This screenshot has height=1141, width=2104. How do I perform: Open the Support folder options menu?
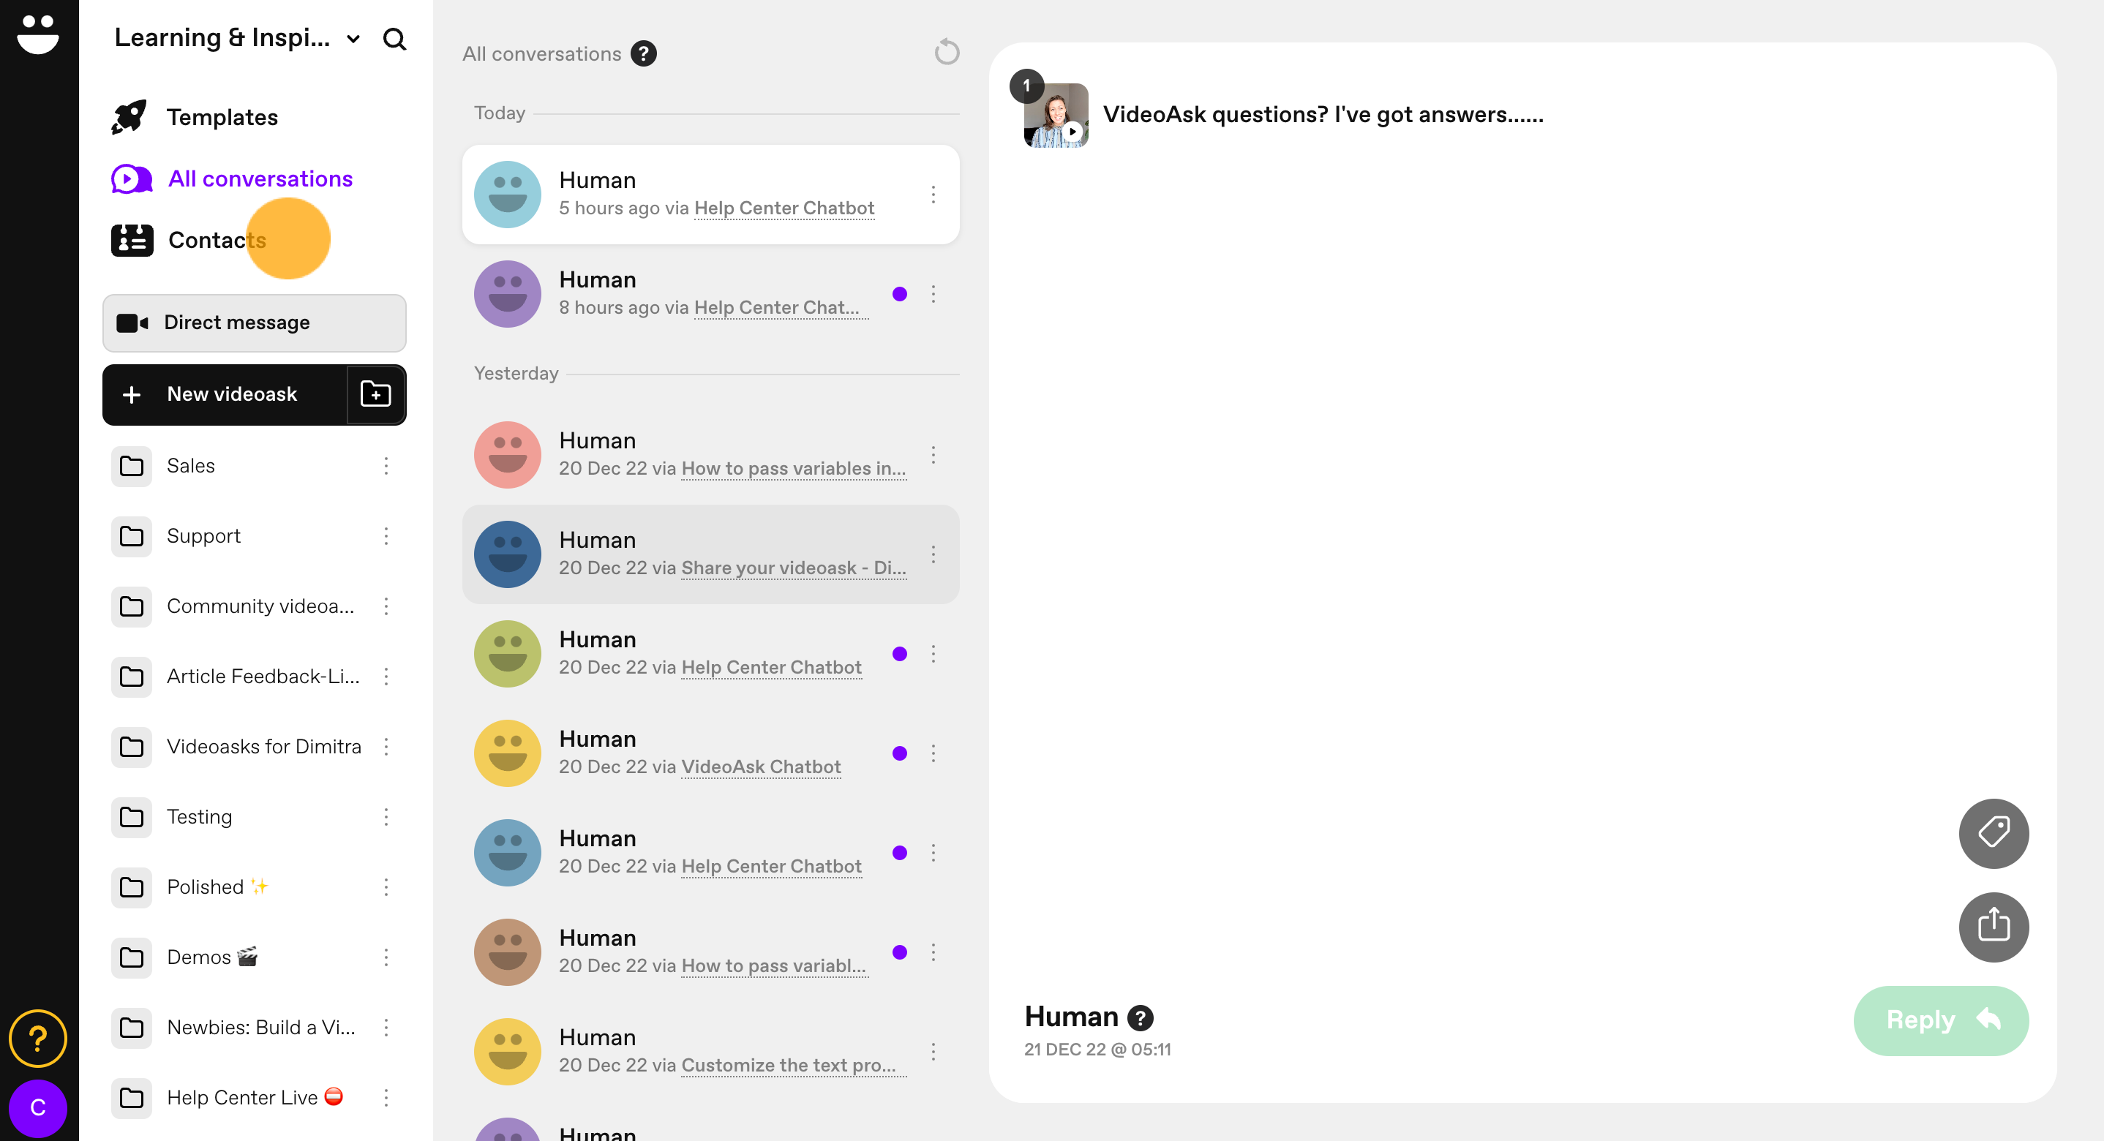[x=386, y=536]
